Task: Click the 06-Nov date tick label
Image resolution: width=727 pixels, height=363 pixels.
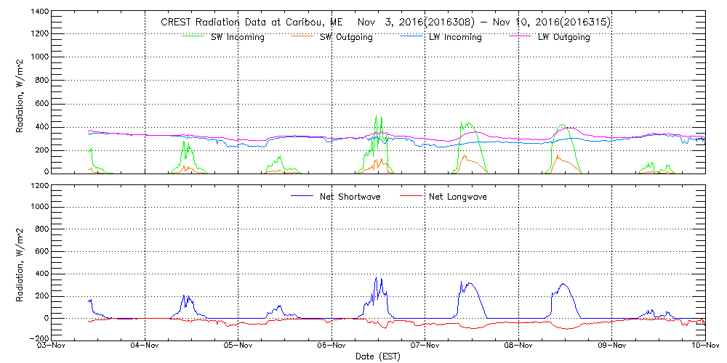Action: (332, 346)
